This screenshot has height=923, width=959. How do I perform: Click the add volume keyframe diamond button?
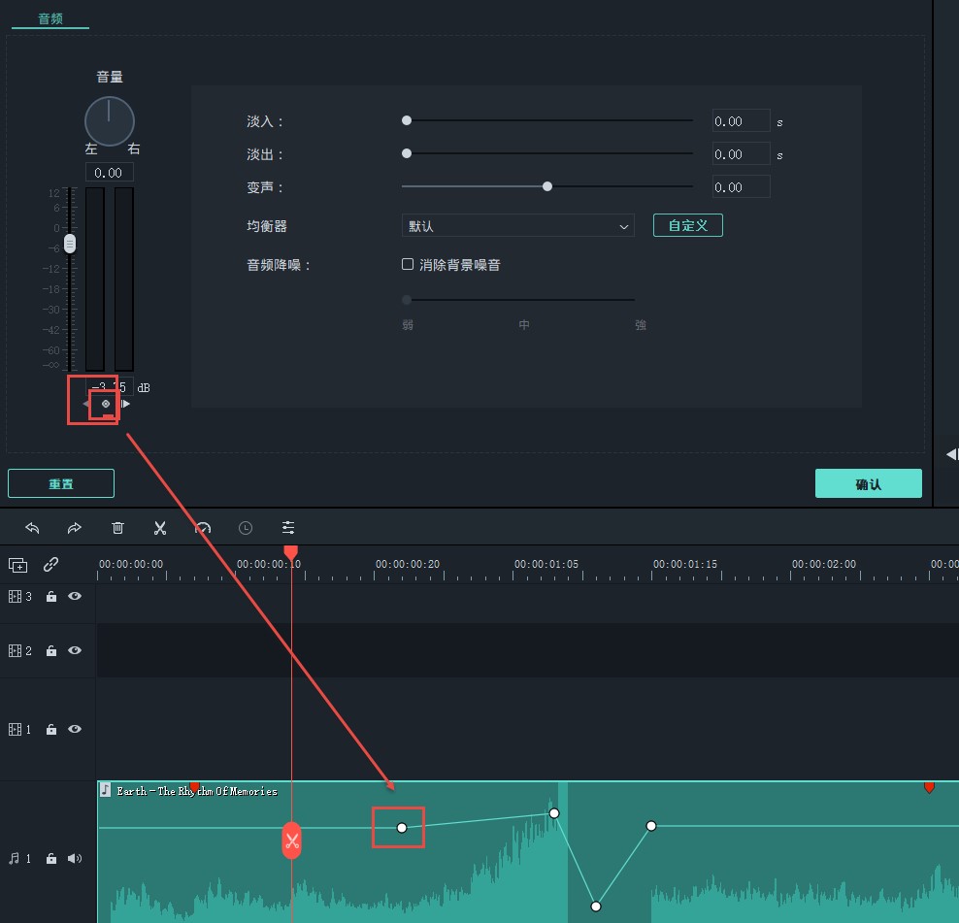click(106, 404)
